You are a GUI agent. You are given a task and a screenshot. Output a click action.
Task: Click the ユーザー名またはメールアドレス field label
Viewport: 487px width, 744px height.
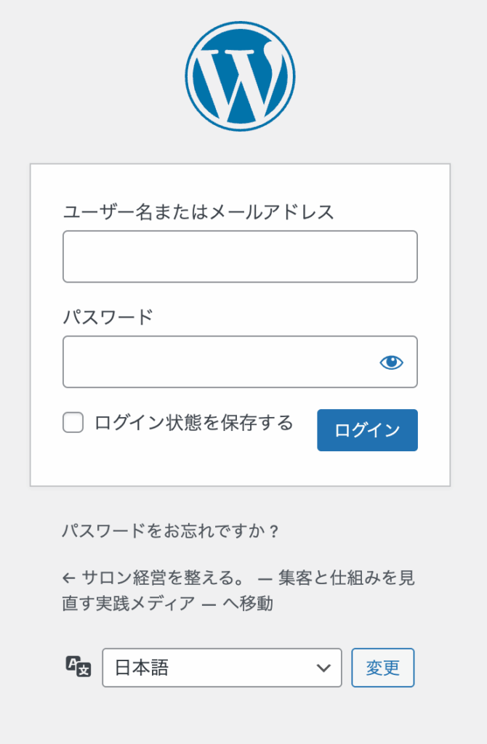click(198, 212)
